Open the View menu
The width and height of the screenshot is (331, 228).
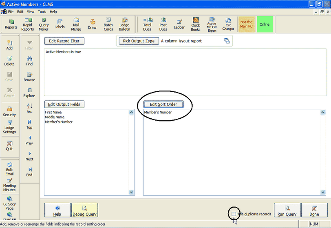31,12
